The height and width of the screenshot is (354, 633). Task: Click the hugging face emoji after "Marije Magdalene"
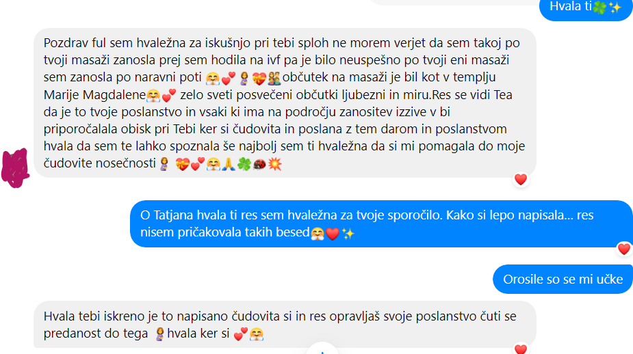pyautogui.click(x=153, y=96)
